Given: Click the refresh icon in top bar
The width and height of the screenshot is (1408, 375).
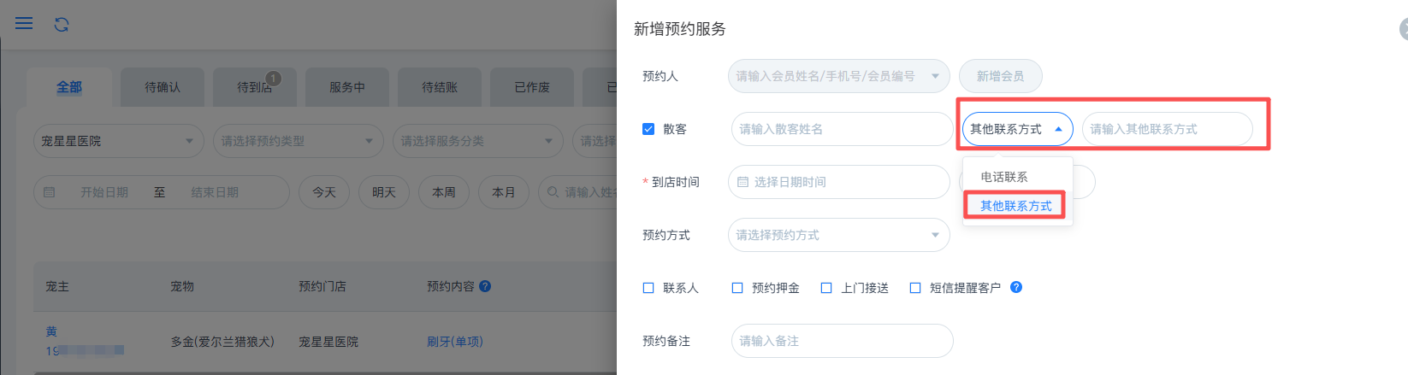Looking at the screenshot, I should click(62, 25).
